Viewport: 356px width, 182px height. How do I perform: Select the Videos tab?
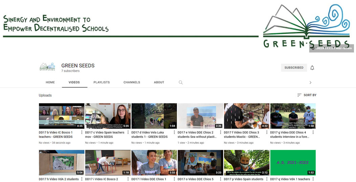coord(74,83)
